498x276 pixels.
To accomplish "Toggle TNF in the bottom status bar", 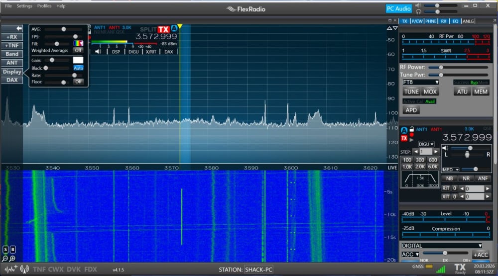I will (39, 270).
